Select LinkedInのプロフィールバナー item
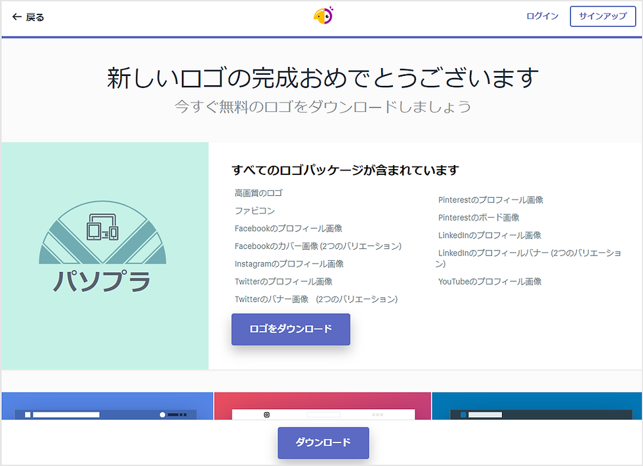This screenshot has width=643, height=466. coord(529,258)
